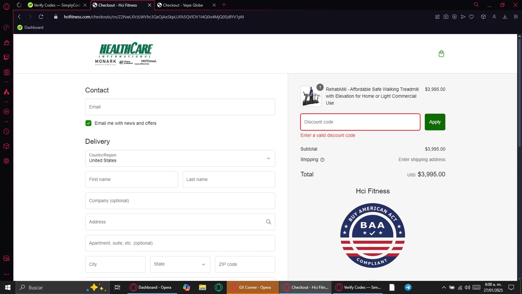This screenshot has height=294, width=522.
Task: Open Telegram from the taskbar
Action: 408,287
